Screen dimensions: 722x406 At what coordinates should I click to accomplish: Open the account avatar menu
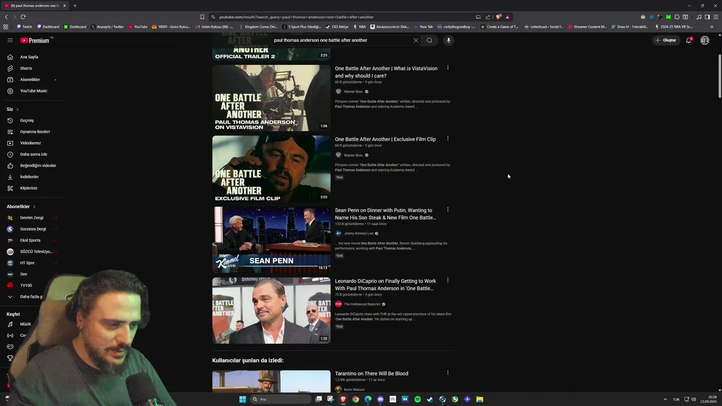point(705,40)
